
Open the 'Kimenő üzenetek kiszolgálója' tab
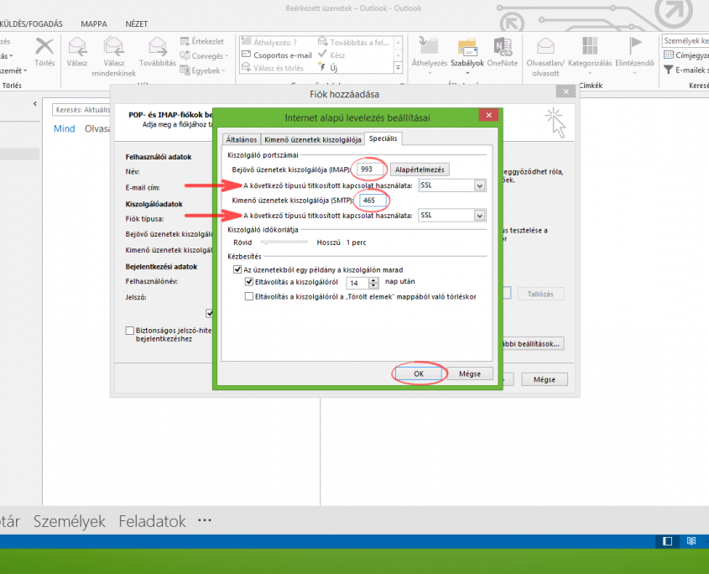click(312, 139)
